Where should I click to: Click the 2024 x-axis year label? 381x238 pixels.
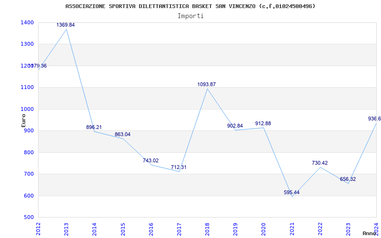click(x=376, y=229)
